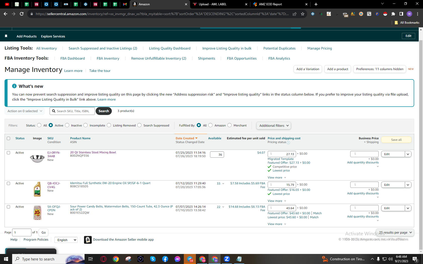
Task: Open the 20 Qt Stainless Steel Mixing Bowl link
Action: point(93,152)
